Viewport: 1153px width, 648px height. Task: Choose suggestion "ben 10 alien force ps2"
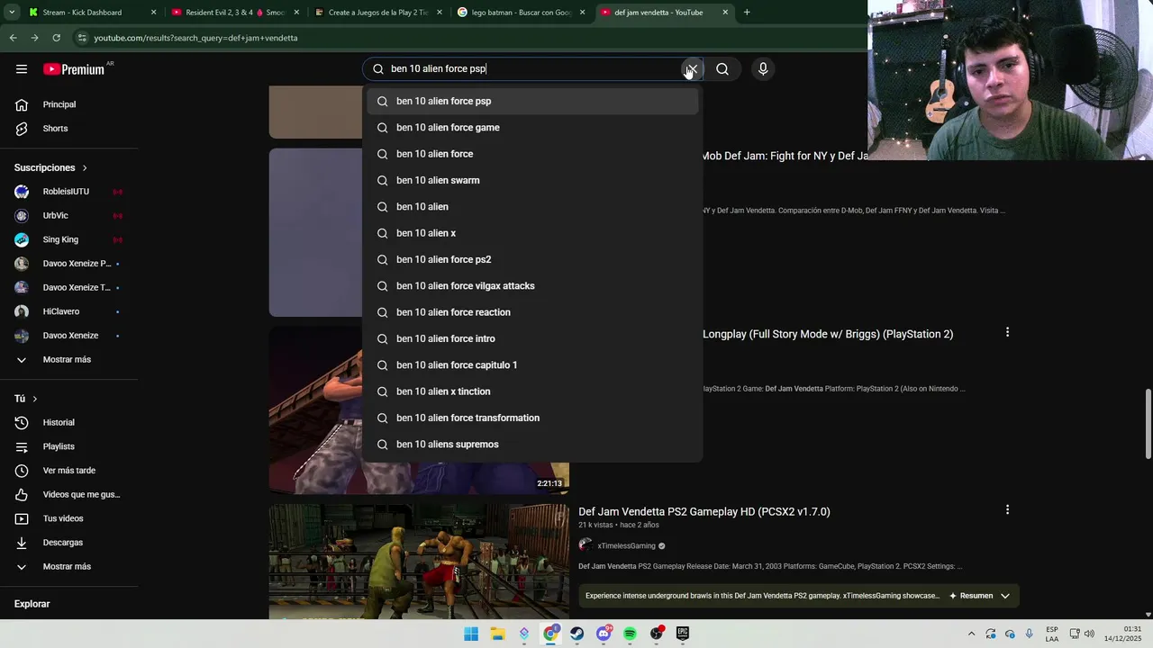[532, 259]
